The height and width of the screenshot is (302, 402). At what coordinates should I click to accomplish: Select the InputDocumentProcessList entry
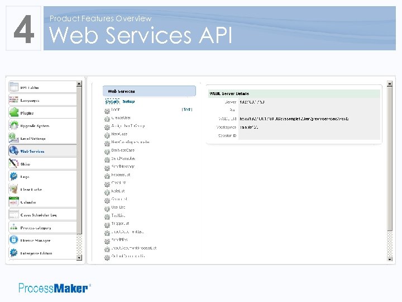(134, 248)
